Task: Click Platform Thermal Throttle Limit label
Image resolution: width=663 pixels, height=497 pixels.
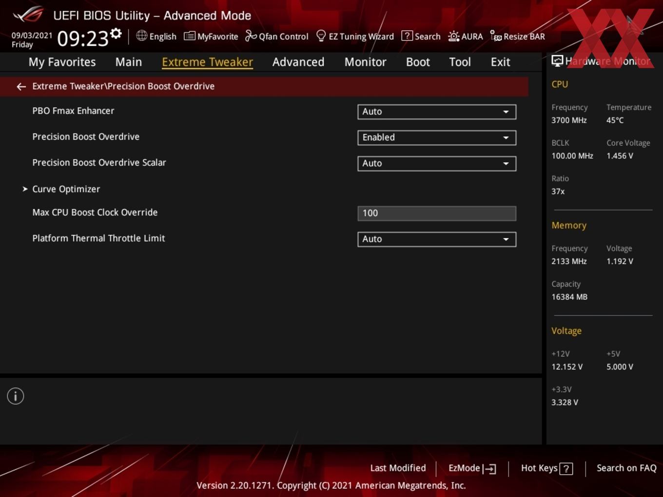Action: (x=98, y=238)
